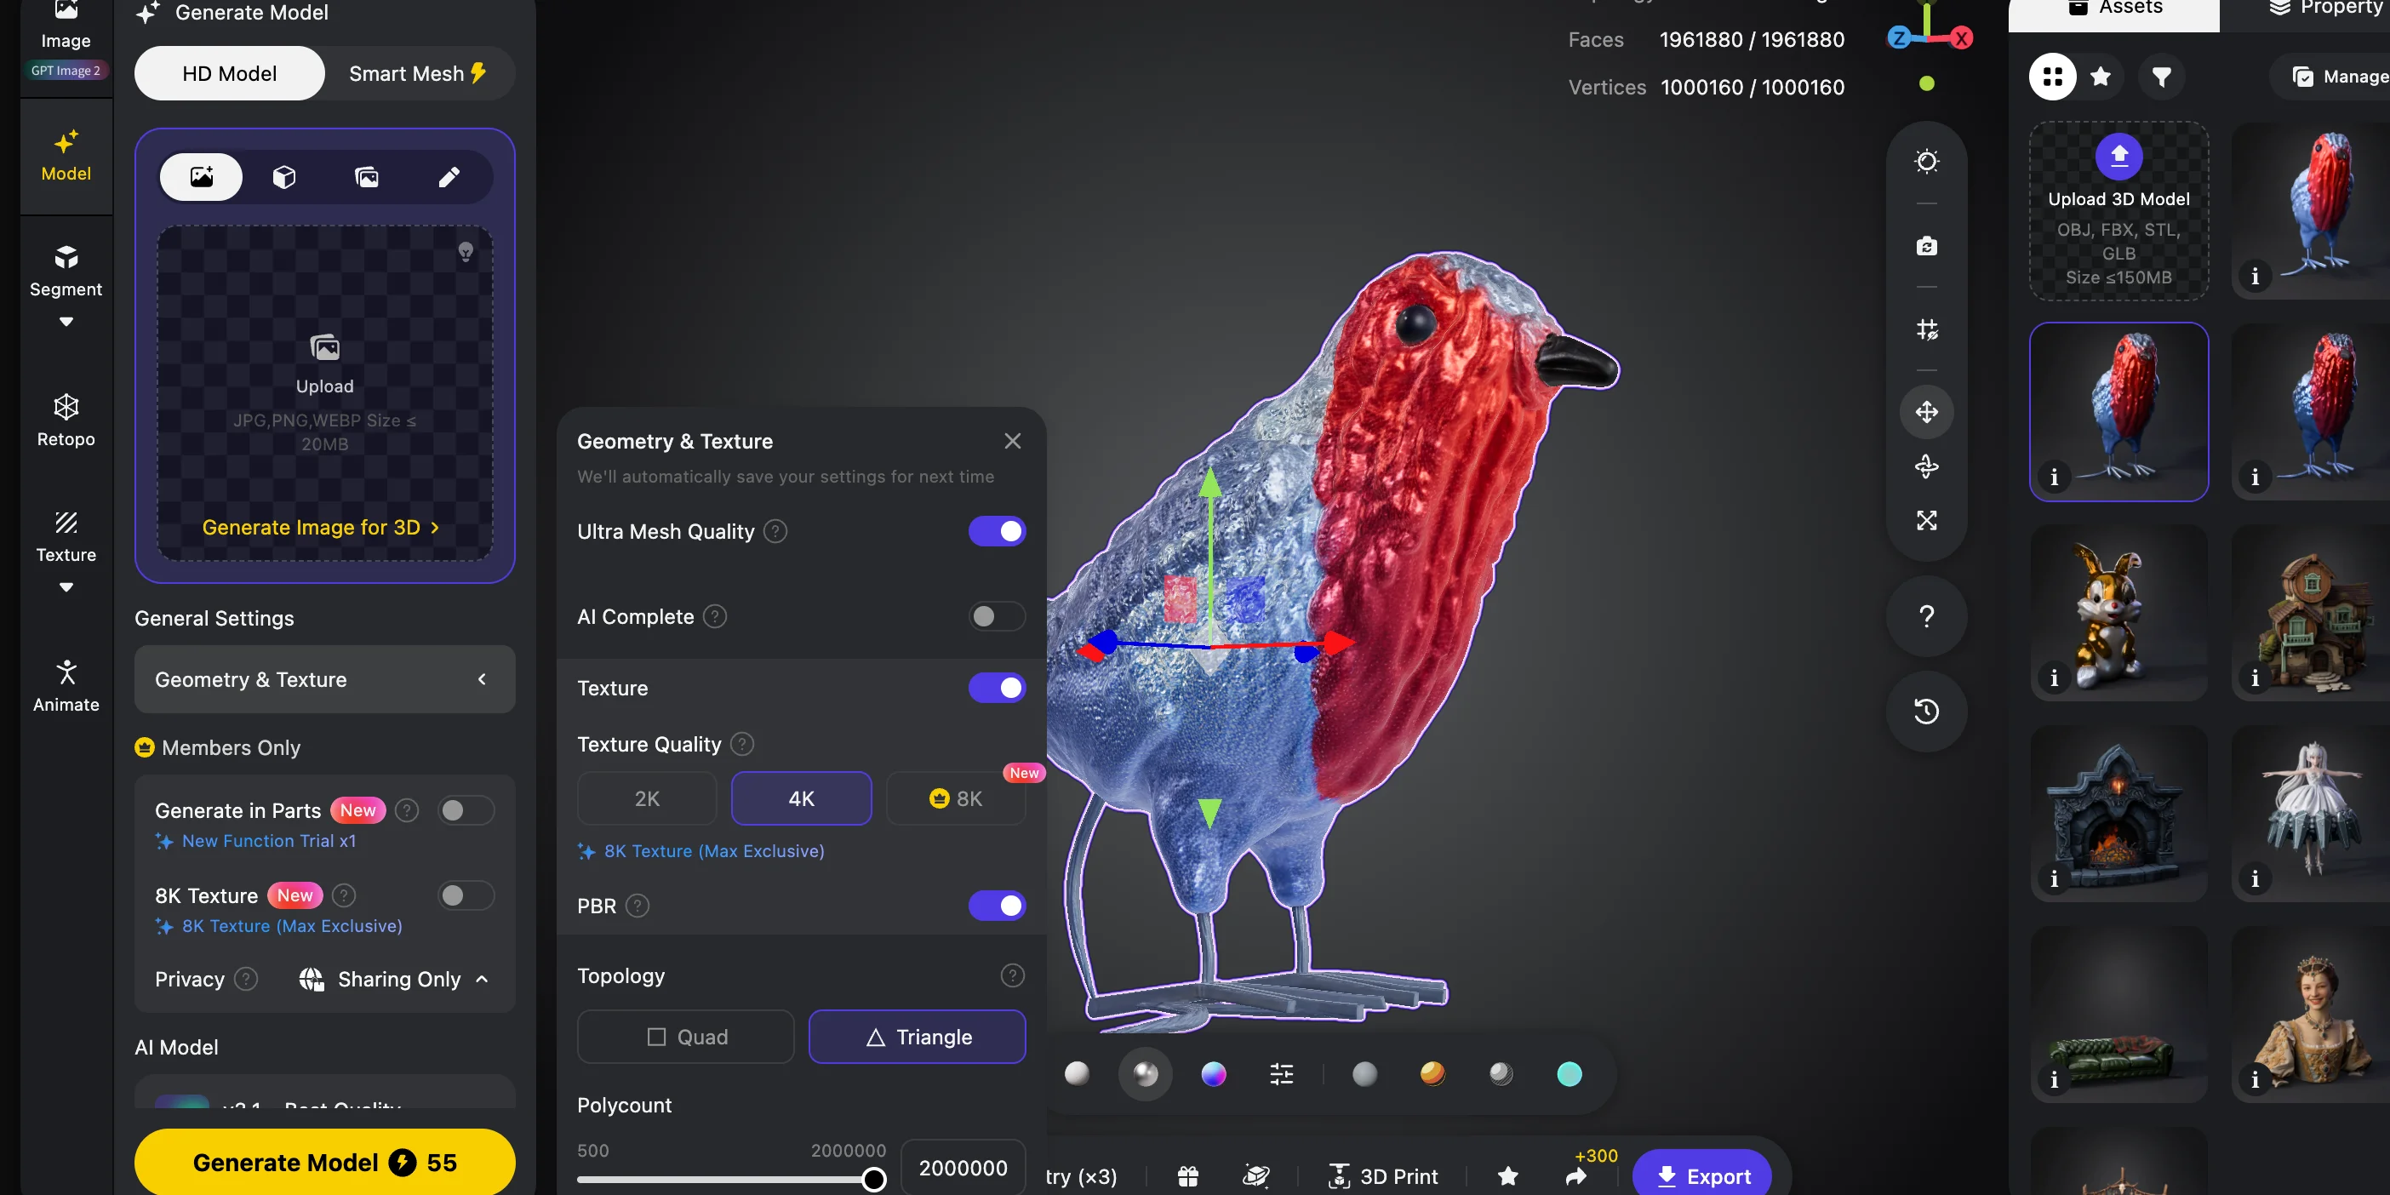This screenshot has width=2390, height=1195.
Task: Click the planet icon in bottom bar
Action: (1255, 1176)
